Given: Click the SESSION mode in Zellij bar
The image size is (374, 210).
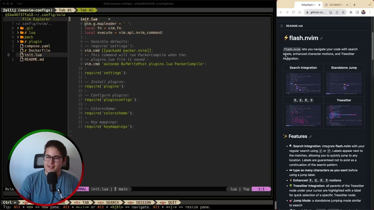Looking at the screenshot, I should point(139,202).
